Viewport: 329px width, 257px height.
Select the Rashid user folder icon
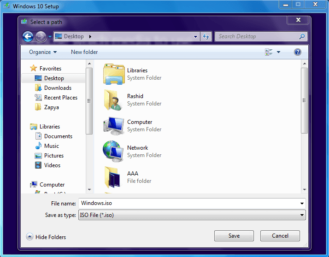coord(113,100)
